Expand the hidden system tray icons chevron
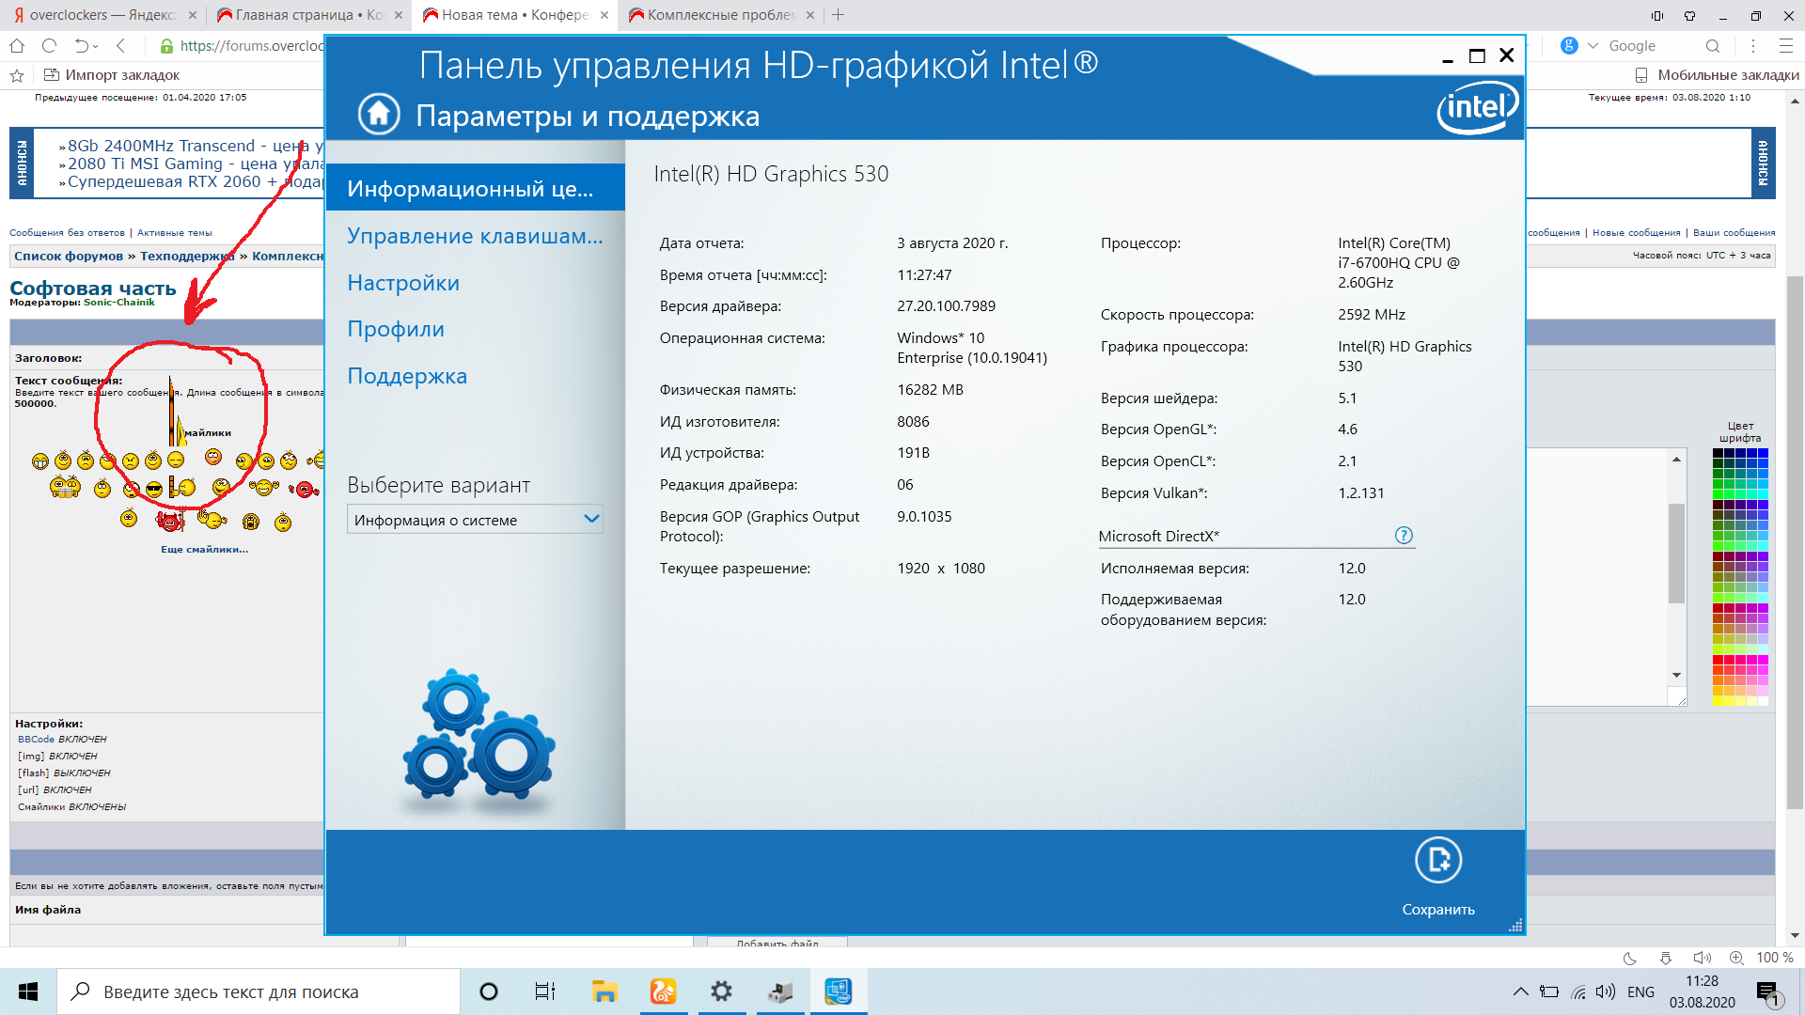The image size is (1805, 1015). [1520, 992]
